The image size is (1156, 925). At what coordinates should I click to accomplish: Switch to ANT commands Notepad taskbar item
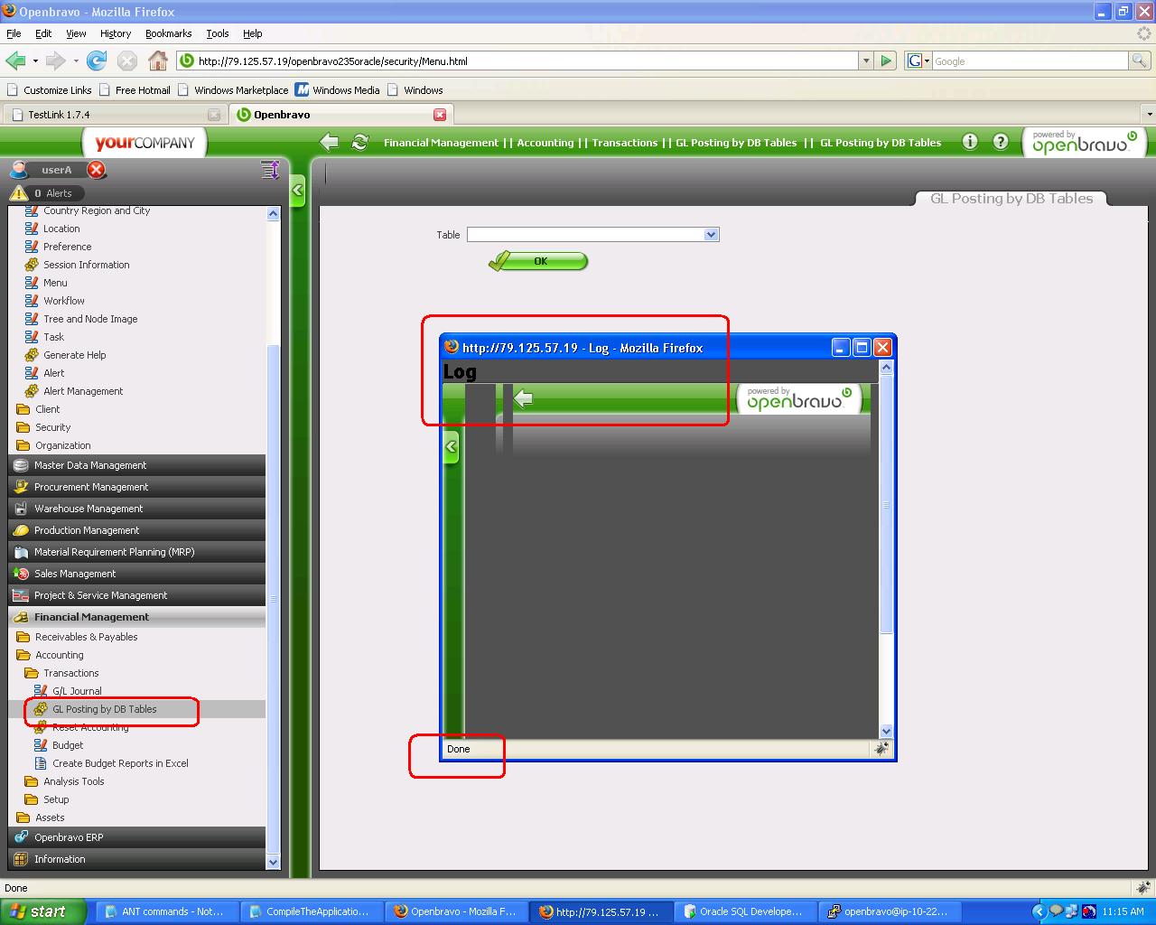pyautogui.click(x=165, y=911)
